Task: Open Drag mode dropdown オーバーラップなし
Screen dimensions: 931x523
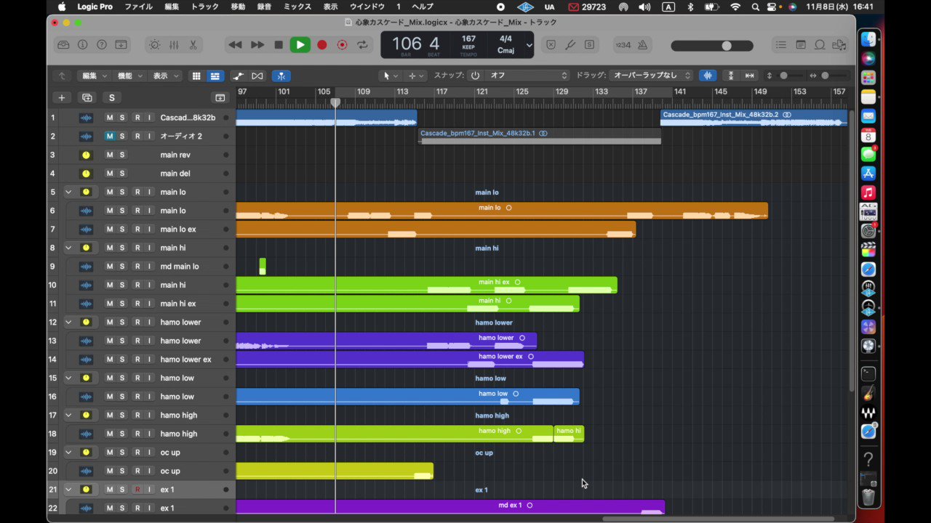Action: 651,76
